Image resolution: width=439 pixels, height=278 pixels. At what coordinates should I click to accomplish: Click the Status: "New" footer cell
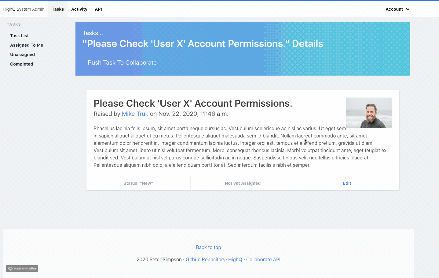(x=138, y=183)
